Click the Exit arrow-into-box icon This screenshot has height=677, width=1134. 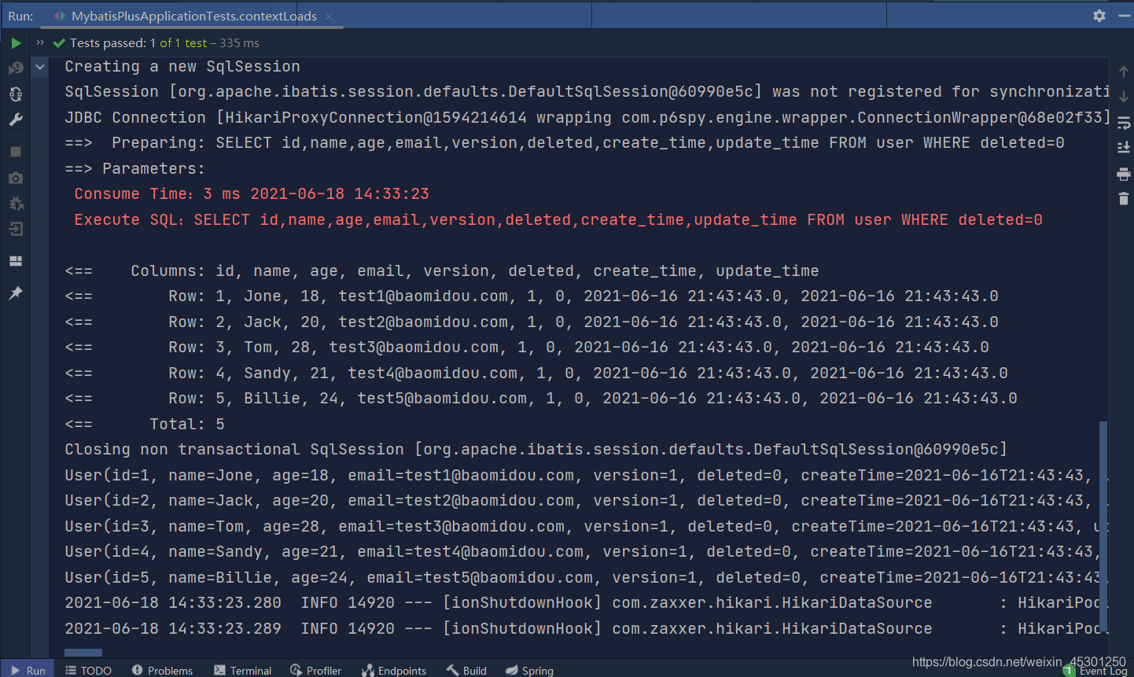pos(16,229)
